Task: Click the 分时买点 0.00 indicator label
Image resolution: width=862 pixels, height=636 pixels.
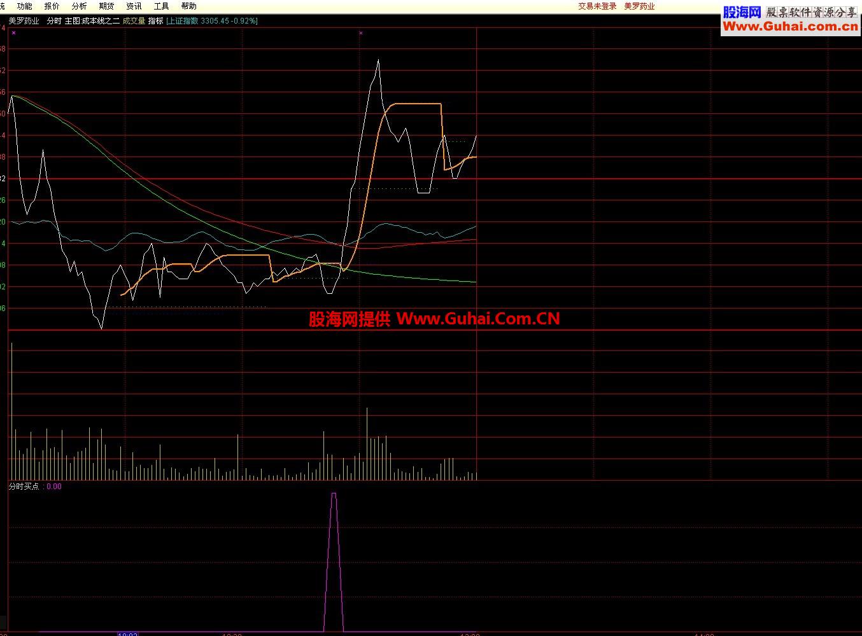Action: coord(35,487)
